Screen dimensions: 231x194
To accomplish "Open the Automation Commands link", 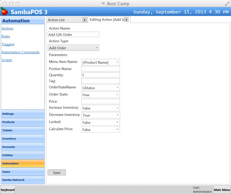I will click(x=20, y=52).
